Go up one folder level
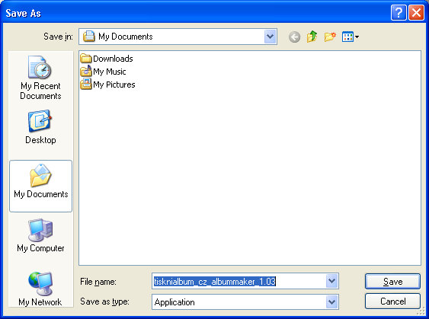Screen dimensions: 429x319 point(312,37)
